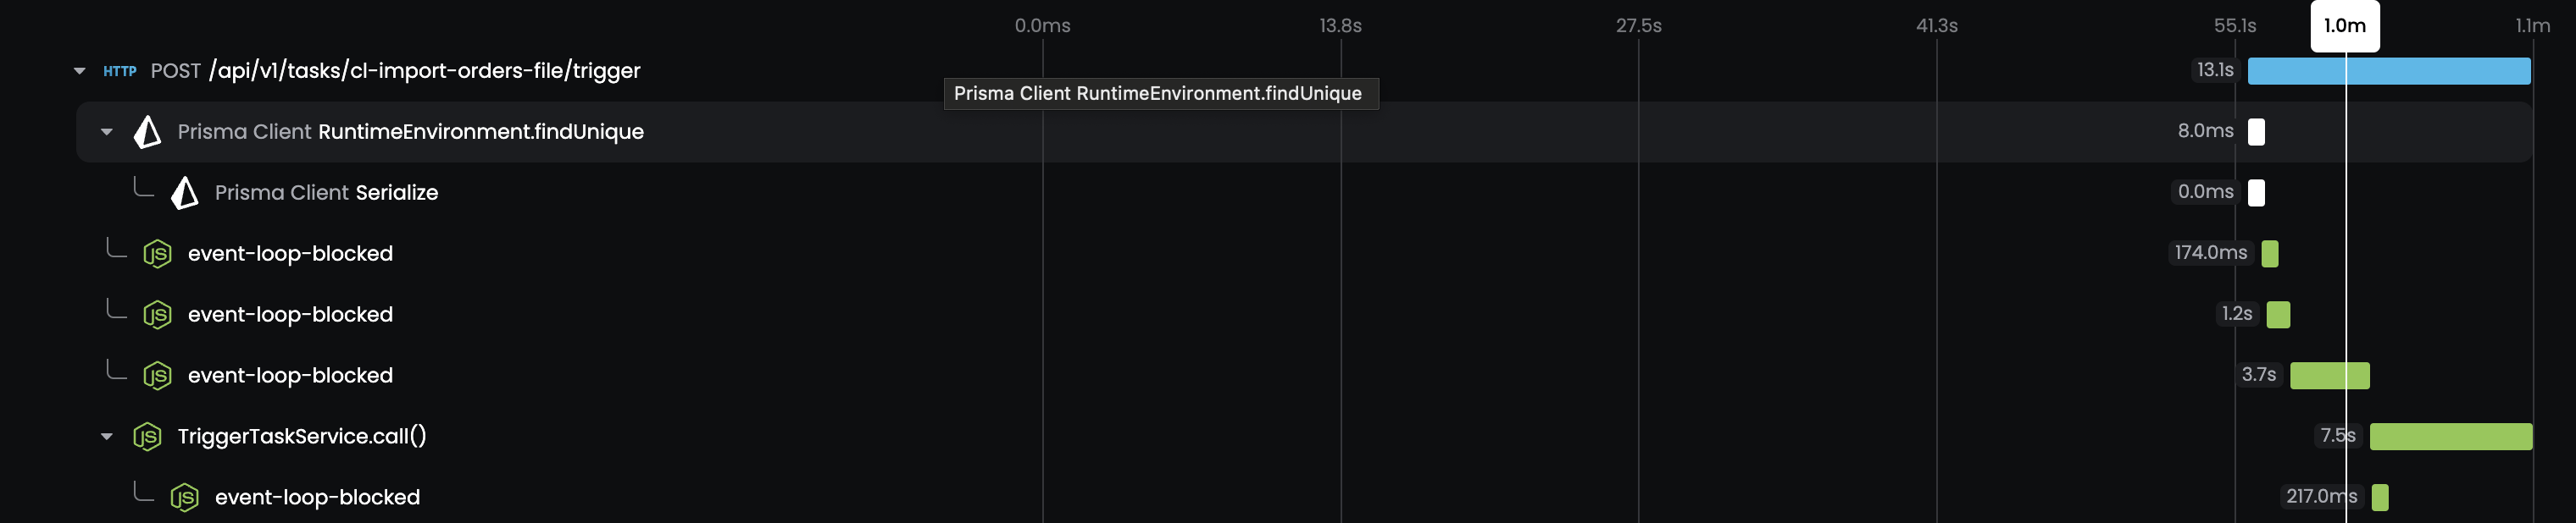The image size is (2576, 523).
Task: Click the 1.0m timeline cursor marker
Action: point(2344,26)
